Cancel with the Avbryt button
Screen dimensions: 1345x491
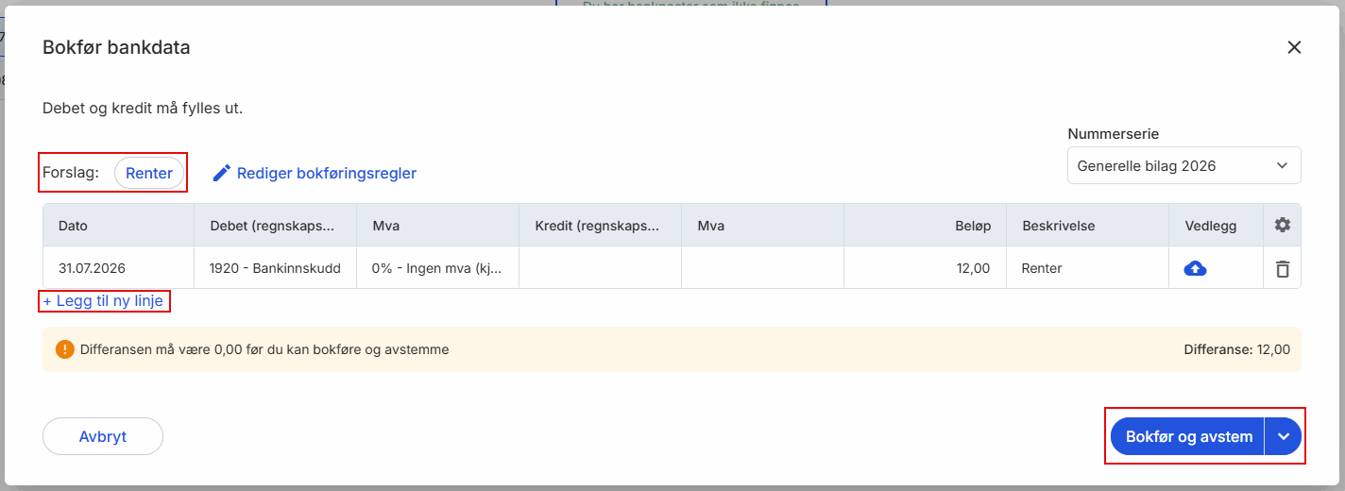pyautogui.click(x=103, y=436)
